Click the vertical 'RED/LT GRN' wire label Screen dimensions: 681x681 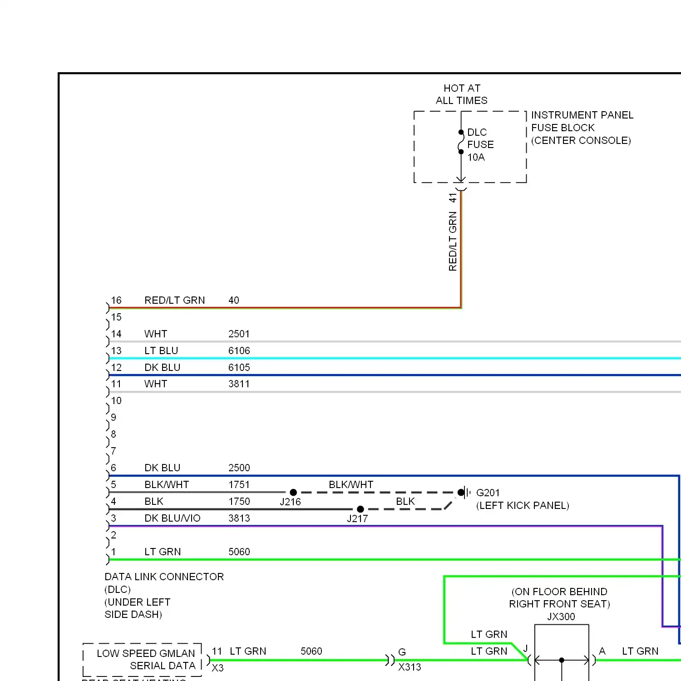pos(453,242)
